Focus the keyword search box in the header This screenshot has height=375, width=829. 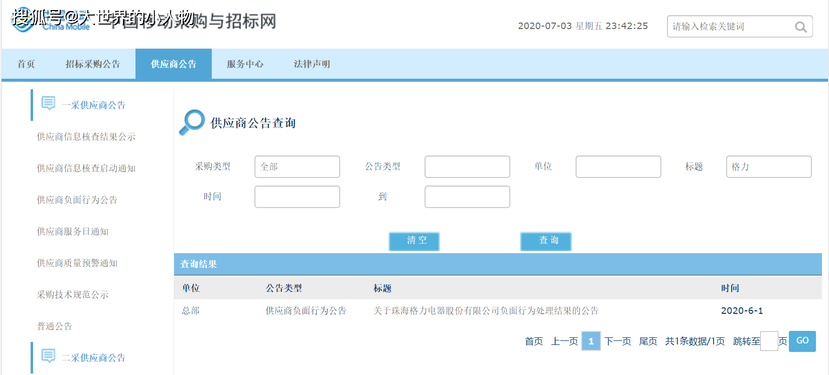740,26
